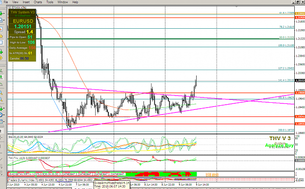Click the THV System V3 panel title
Screen dimensions: 305x189
22,12
